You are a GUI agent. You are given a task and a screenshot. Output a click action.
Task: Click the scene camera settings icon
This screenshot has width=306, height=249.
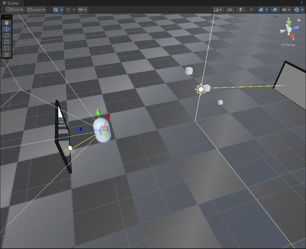(284, 10)
